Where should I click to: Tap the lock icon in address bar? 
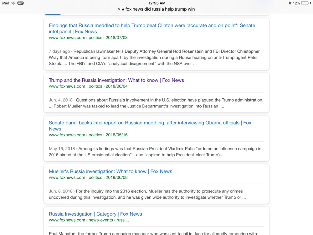(x=123, y=9)
